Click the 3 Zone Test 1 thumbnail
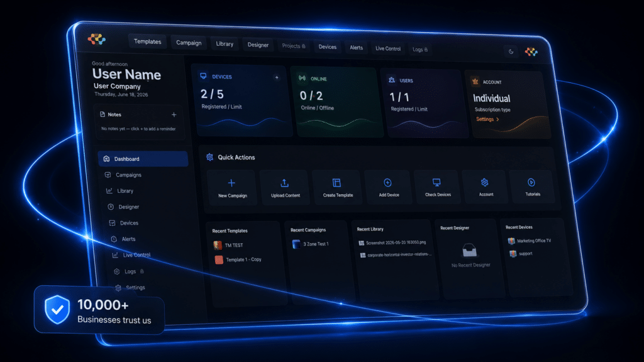Image resolution: width=644 pixels, height=362 pixels. click(296, 244)
